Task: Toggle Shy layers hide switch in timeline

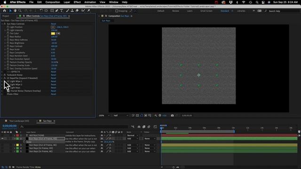Action: (x=139, y=127)
